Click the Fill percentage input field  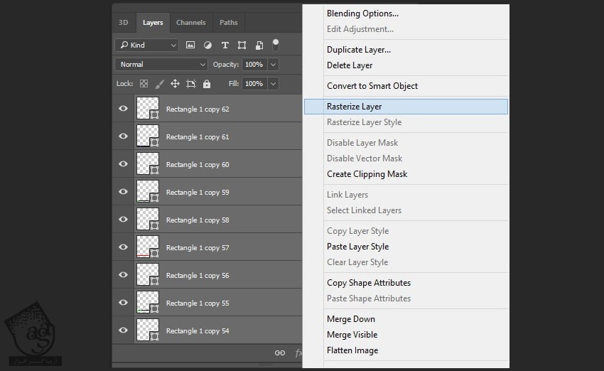[x=254, y=84]
